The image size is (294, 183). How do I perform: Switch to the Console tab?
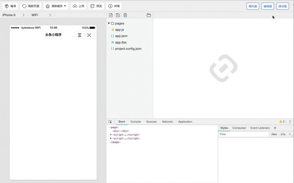pyautogui.click(x=135, y=122)
